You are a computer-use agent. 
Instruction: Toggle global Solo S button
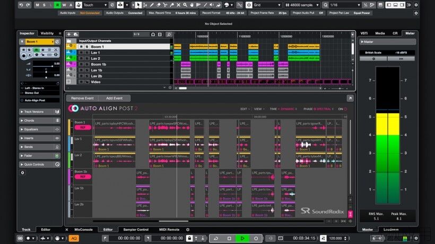point(44,5)
